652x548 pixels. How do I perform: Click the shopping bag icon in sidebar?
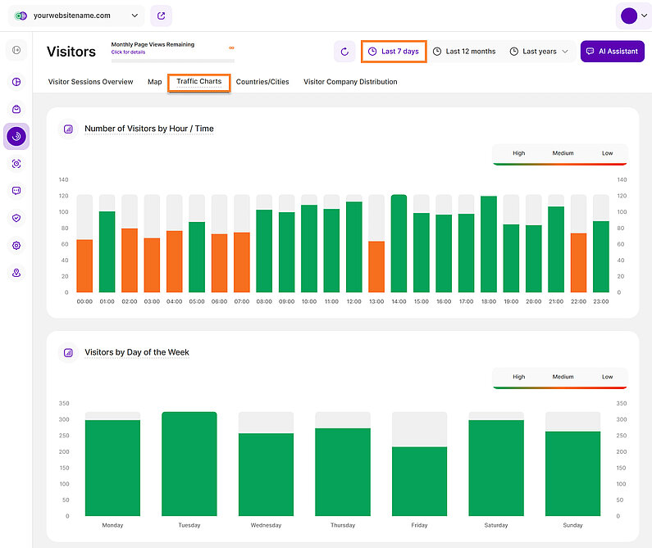pos(16,109)
